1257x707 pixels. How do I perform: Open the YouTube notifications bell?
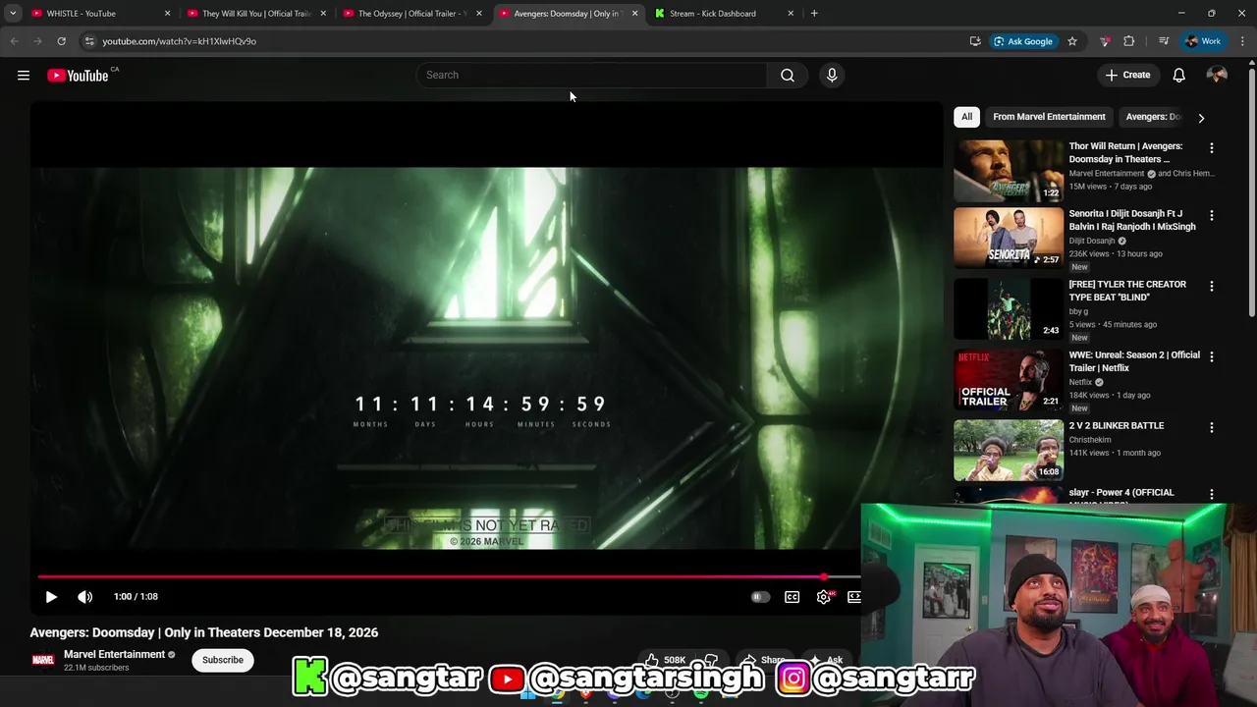tap(1178, 75)
